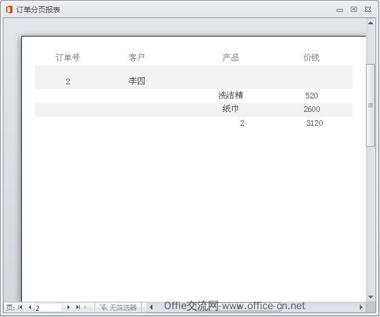Click the 订单号 column header
The image size is (380, 317).
click(x=67, y=57)
